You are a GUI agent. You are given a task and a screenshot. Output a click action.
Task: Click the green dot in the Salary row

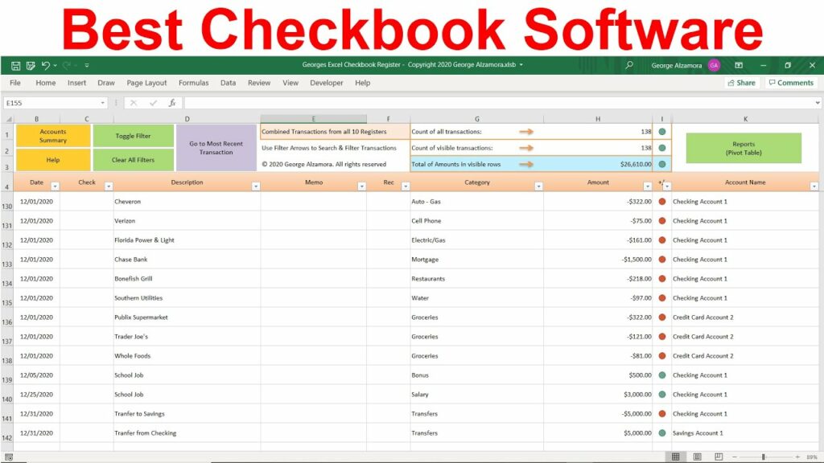point(662,395)
